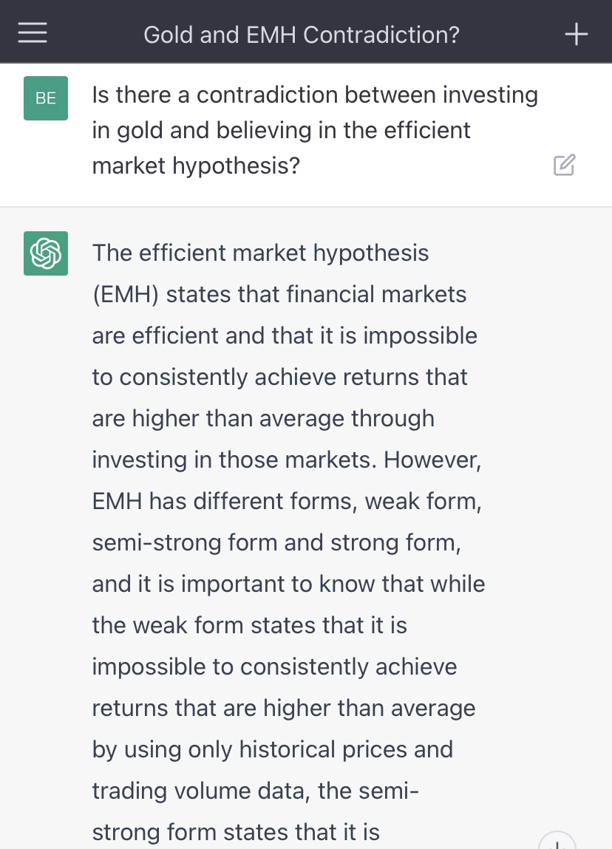
Task: Click "and it is important to know that while"
Action: pyautogui.click(x=288, y=584)
